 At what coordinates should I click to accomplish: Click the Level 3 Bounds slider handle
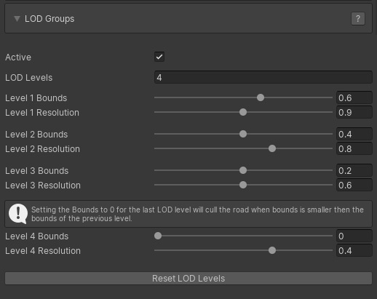(x=243, y=170)
